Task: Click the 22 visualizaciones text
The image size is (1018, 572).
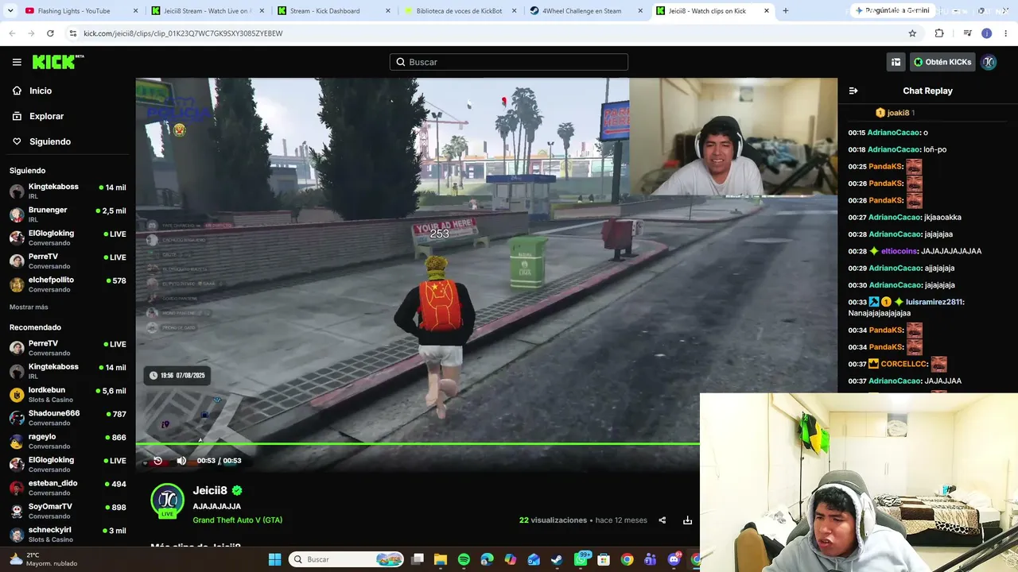Action: pyautogui.click(x=553, y=520)
